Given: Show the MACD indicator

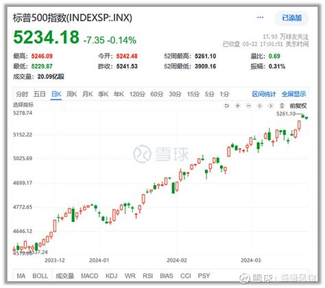Looking at the screenshot, I should [90, 276].
